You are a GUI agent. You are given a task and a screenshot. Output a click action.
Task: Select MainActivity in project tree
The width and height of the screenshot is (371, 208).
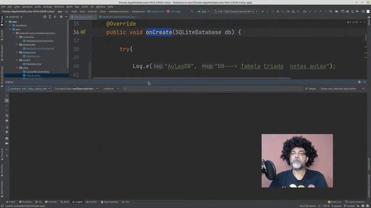pyautogui.click(x=31, y=76)
